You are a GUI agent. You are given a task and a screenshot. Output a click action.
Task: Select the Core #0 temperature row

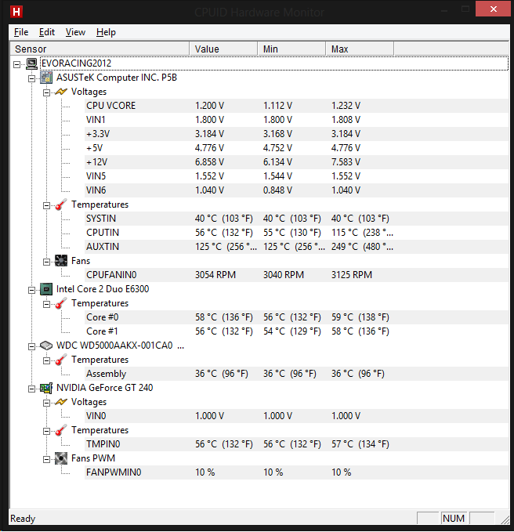(x=296, y=317)
